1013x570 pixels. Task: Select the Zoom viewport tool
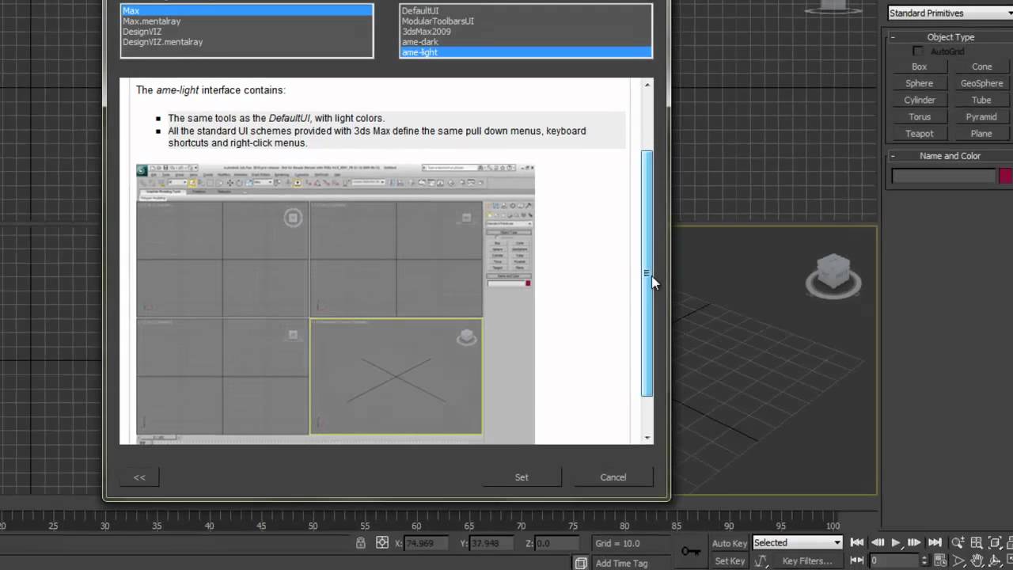pyautogui.click(x=958, y=542)
